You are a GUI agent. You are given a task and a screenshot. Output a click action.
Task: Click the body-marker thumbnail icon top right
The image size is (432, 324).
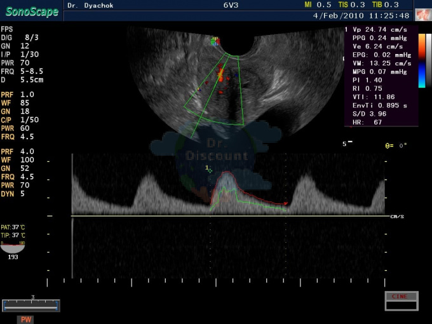coord(422,15)
